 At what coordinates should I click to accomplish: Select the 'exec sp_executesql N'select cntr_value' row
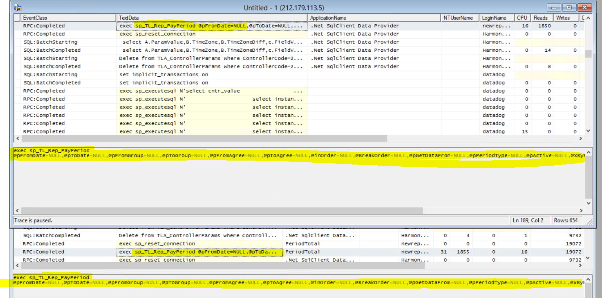[299, 91]
